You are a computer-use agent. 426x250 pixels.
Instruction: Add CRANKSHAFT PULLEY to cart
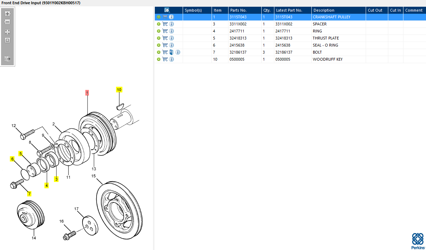tap(165, 17)
